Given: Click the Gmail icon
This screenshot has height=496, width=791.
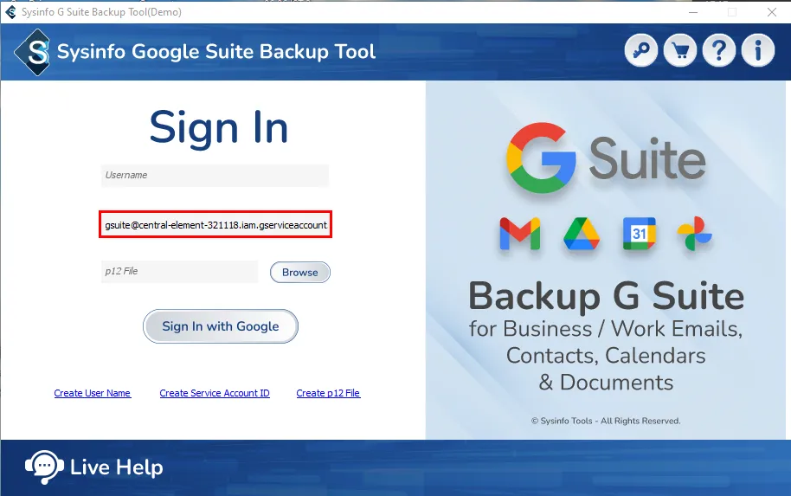Looking at the screenshot, I should point(519,234).
